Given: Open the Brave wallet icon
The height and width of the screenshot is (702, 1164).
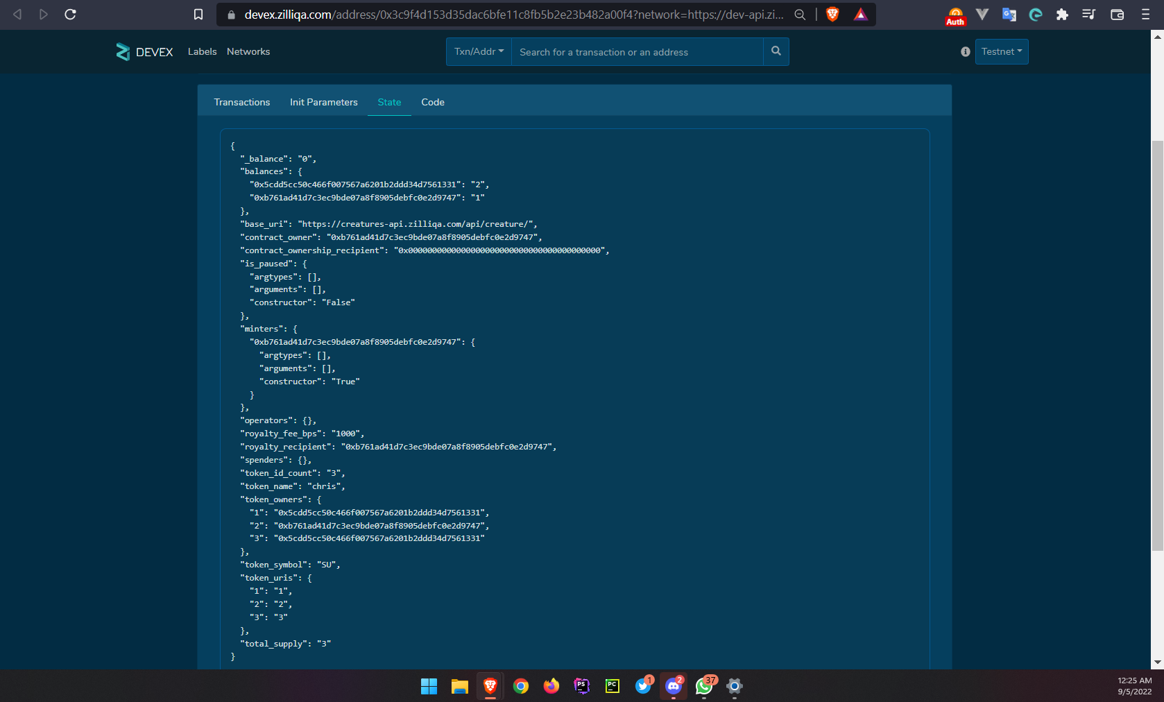Looking at the screenshot, I should [1117, 15].
